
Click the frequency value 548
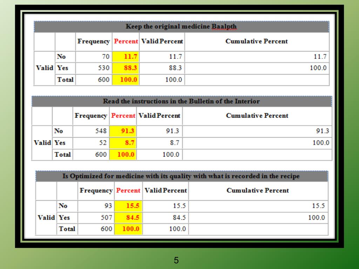[x=101, y=131]
